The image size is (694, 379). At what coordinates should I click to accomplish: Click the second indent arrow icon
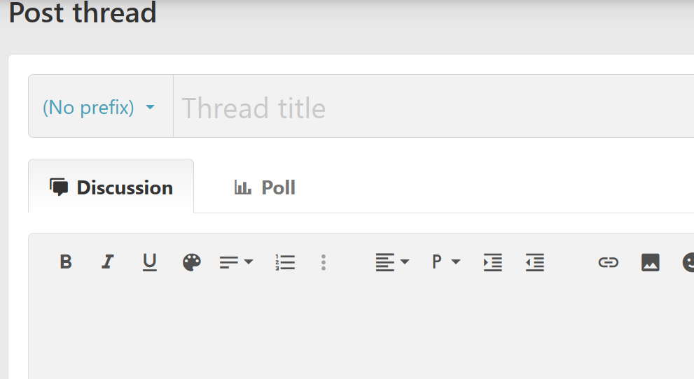(x=535, y=262)
